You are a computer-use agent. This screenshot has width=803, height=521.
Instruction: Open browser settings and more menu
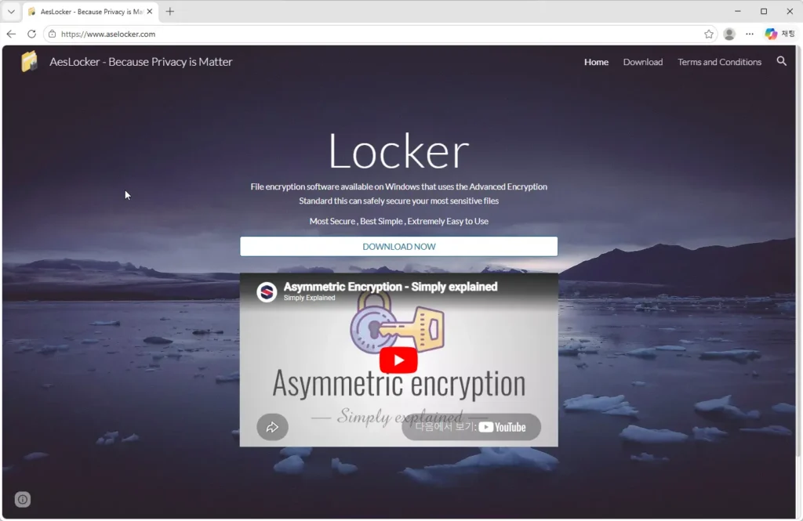[x=750, y=34]
